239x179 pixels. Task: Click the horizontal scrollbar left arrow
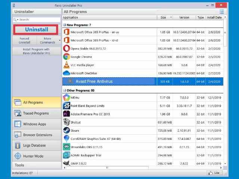click(x=65, y=168)
